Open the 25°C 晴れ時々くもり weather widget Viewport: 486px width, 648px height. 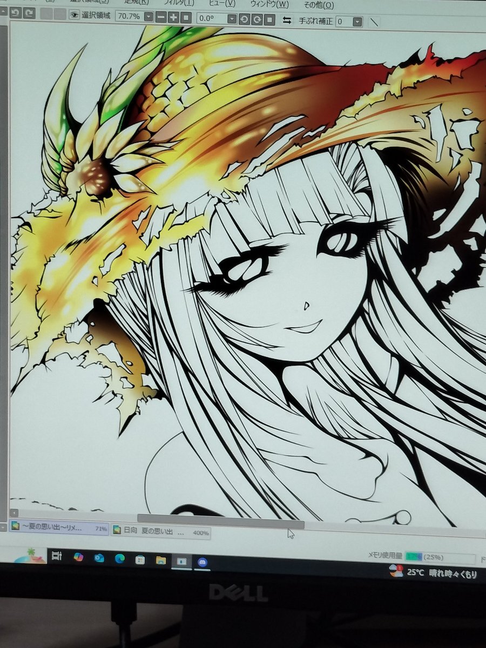(x=434, y=573)
